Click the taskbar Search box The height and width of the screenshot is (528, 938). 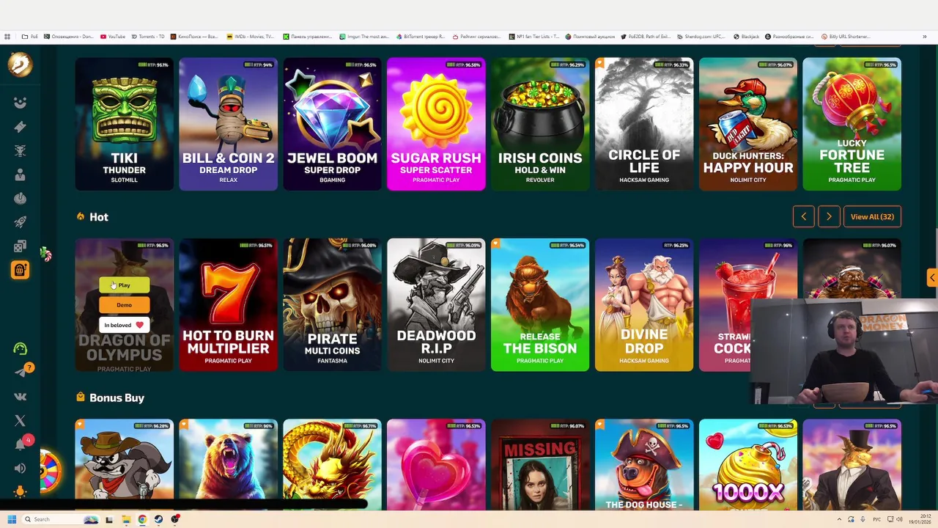point(61,519)
